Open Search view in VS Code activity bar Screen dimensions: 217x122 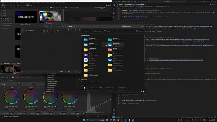click(x=114, y=9)
